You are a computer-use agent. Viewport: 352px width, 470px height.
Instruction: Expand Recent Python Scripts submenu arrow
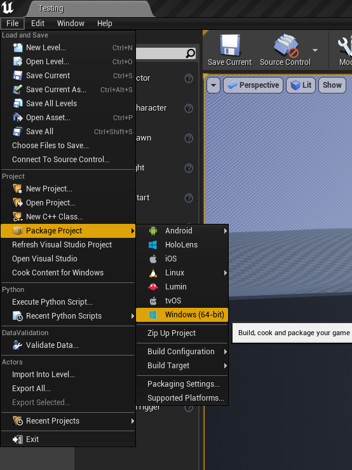[x=132, y=316]
